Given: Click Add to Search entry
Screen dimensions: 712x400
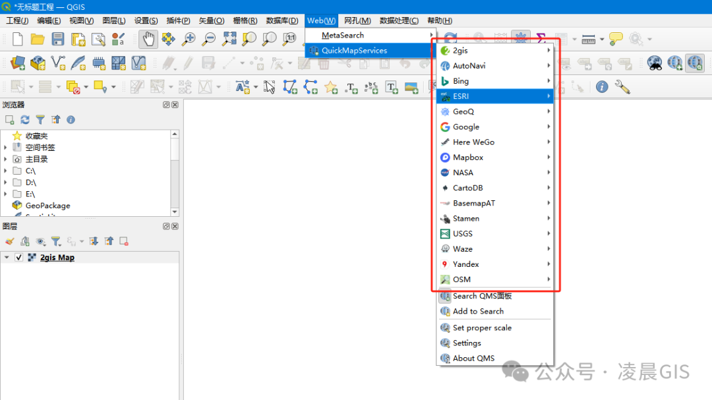Looking at the screenshot, I should click(x=495, y=311).
